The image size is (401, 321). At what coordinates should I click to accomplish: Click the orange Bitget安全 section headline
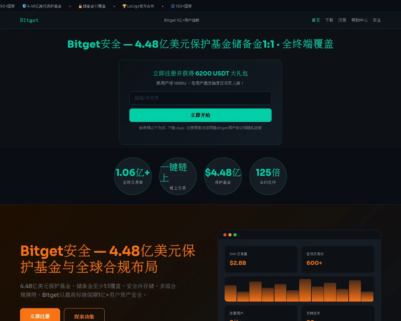pos(108,259)
